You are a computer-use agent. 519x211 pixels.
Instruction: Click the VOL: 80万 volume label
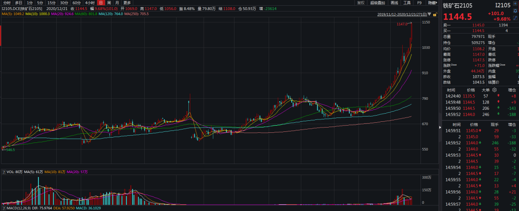click(13, 172)
